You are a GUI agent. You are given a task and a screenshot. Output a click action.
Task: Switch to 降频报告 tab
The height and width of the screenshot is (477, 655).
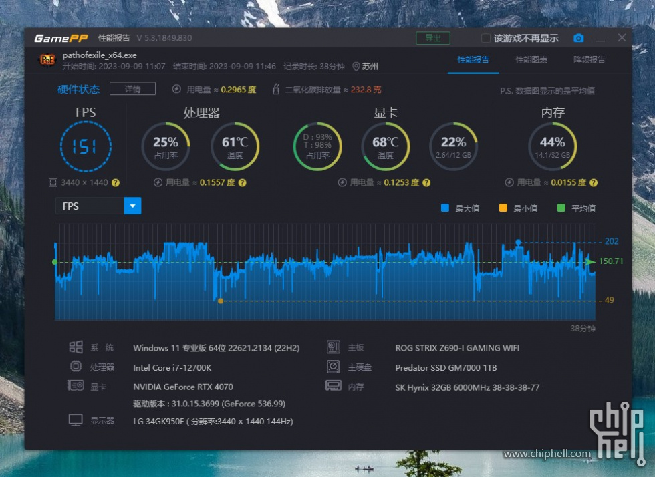[x=589, y=60]
